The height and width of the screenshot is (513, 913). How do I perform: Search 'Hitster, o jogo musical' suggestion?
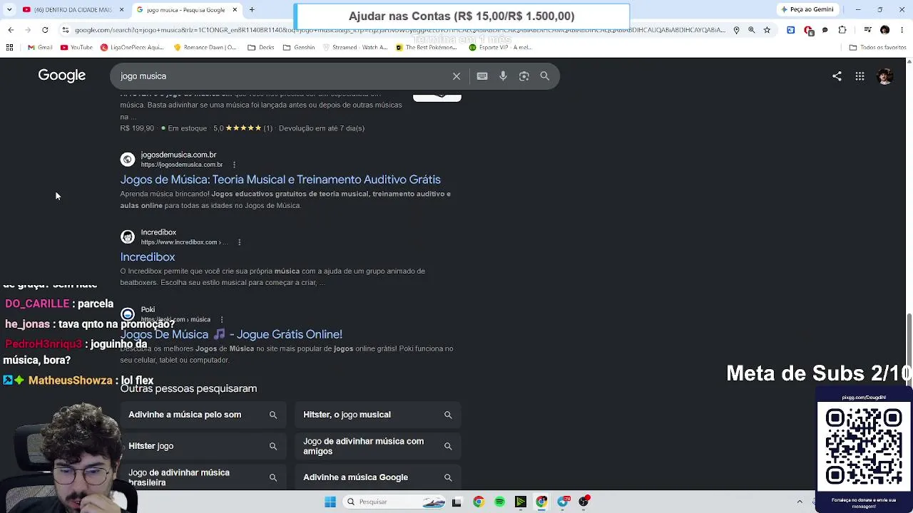378,415
